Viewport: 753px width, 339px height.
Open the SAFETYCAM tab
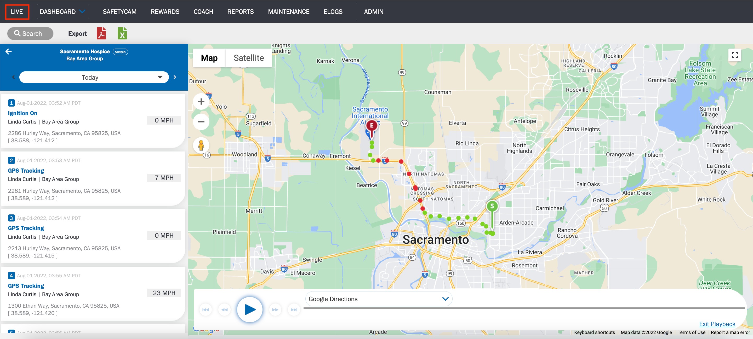coord(119,12)
